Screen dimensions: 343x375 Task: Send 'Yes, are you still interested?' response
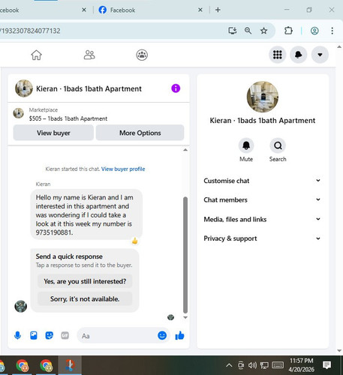click(85, 281)
